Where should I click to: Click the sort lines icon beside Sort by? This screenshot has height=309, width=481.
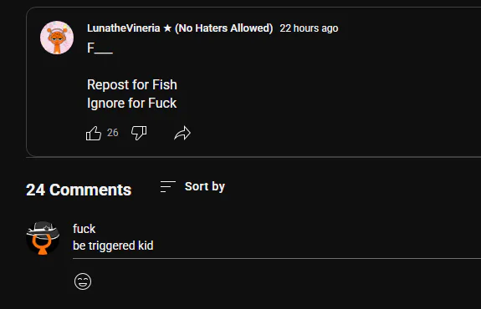point(167,186)
